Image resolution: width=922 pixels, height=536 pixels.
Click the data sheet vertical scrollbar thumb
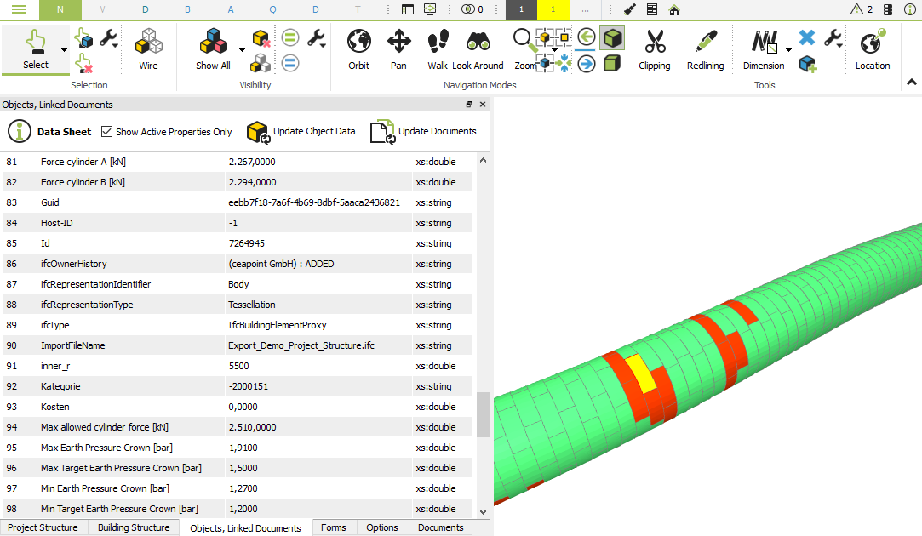483,414
